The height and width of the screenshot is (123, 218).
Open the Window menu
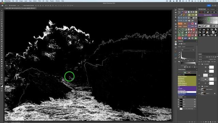pos(58,1)
